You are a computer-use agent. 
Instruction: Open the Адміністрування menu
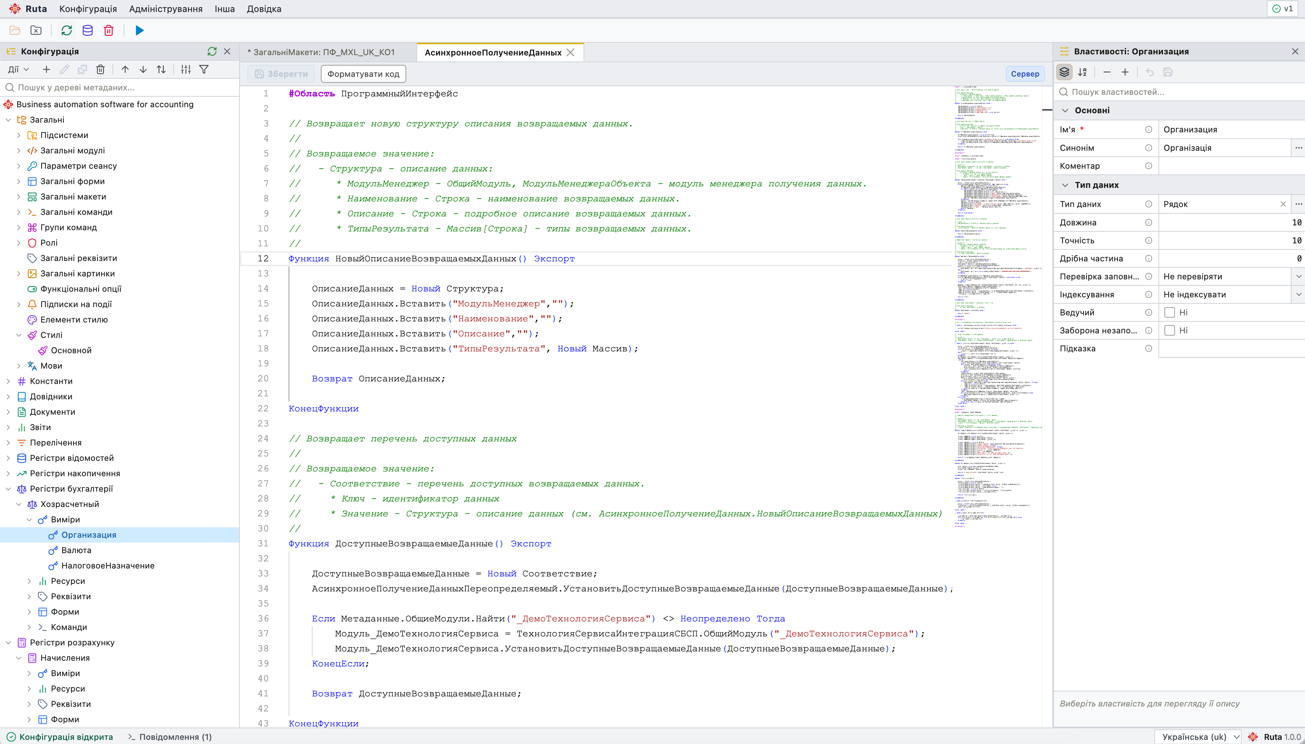coord(165,9)
